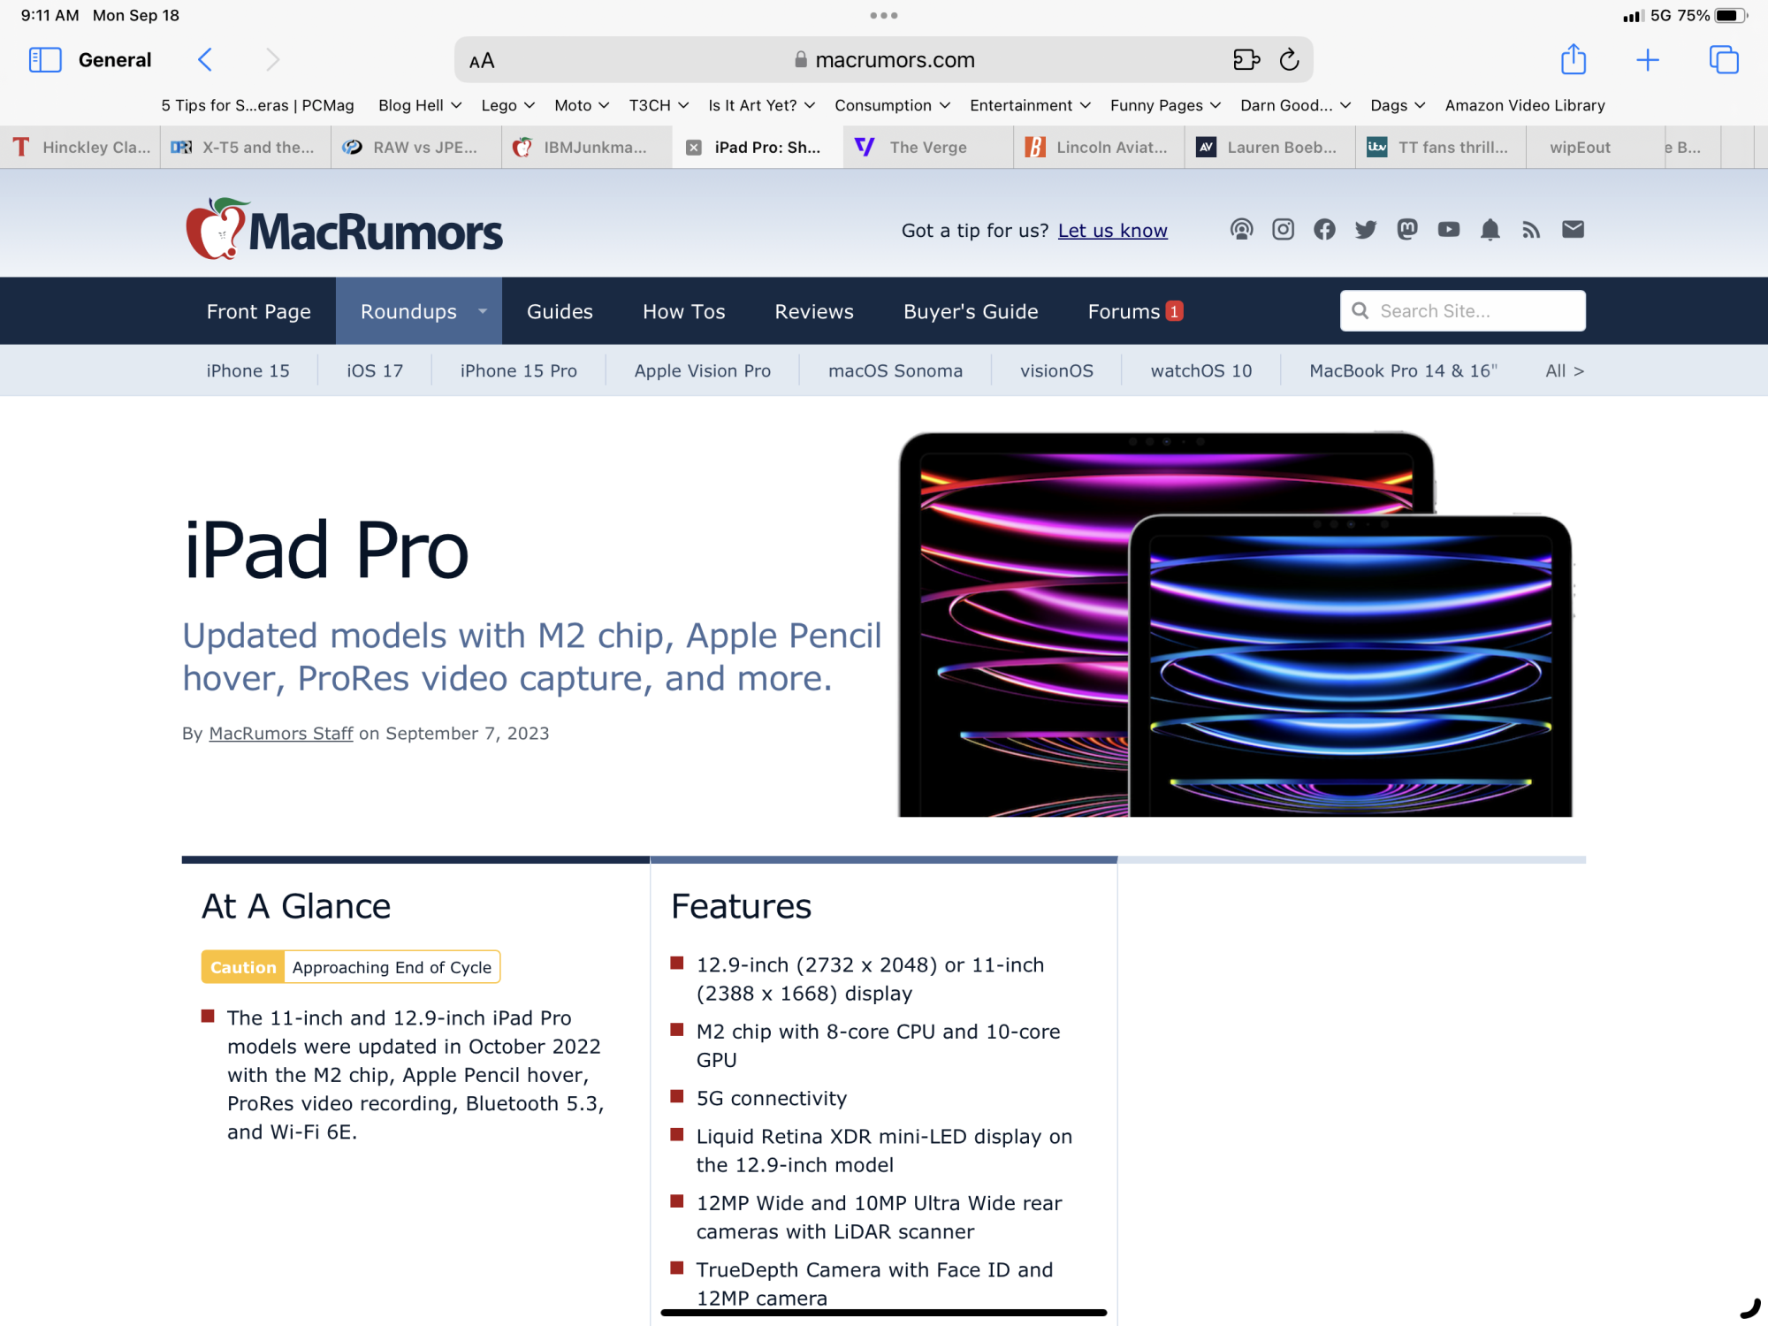The height and width of the screenshot is (1326, 1768).
Task: Show tab overview icon
Action: (x=1723, y=60)
